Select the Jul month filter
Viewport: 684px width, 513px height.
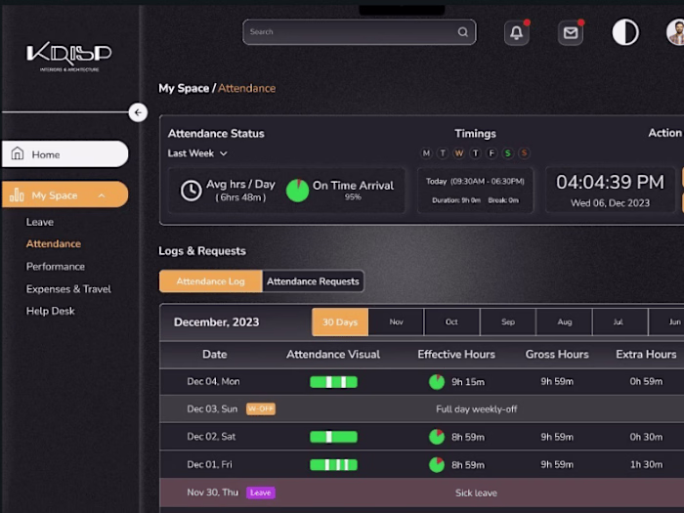[619, 321]
